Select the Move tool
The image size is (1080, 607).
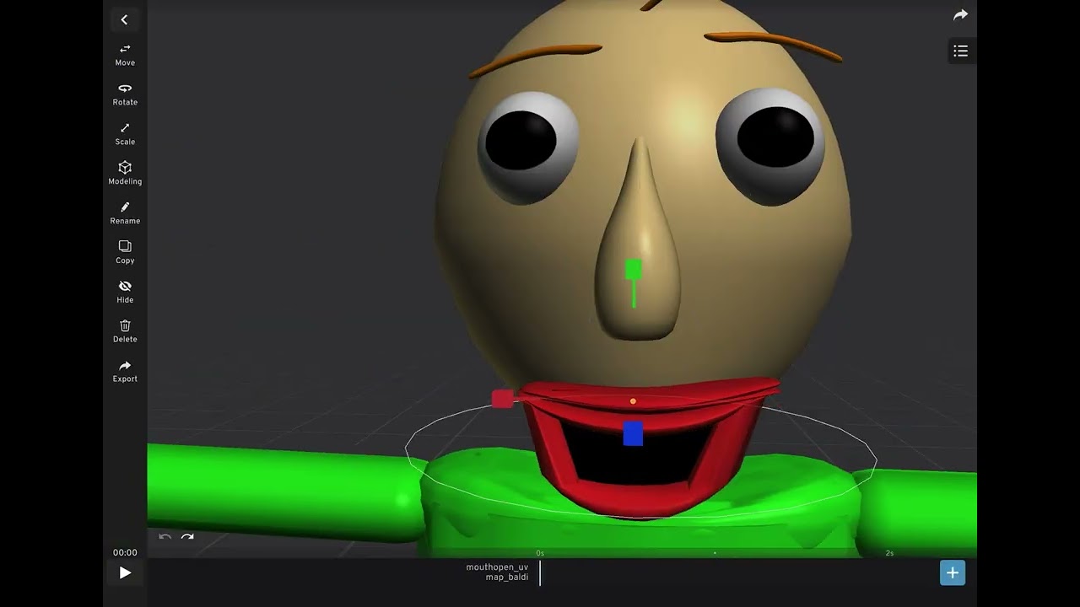click(x=125, y=55)
